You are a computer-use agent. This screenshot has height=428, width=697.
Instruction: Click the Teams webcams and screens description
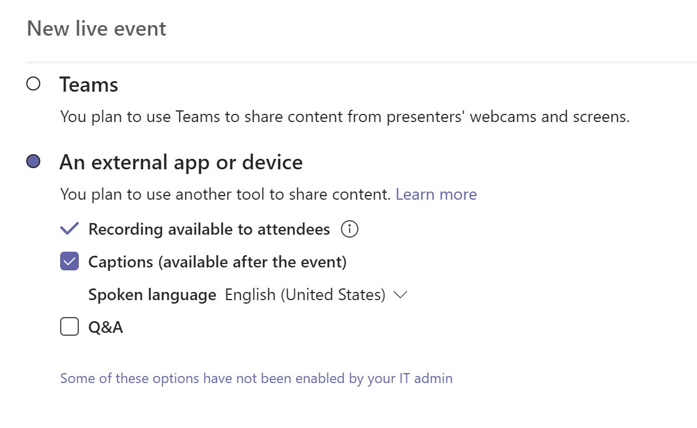344,117
